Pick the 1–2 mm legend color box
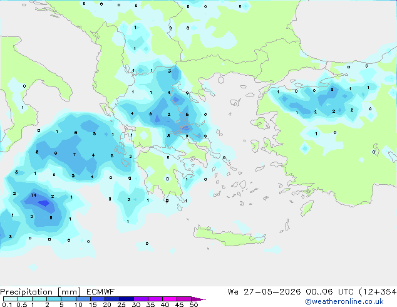The image size is (397, 307). (x=39, y=299)
